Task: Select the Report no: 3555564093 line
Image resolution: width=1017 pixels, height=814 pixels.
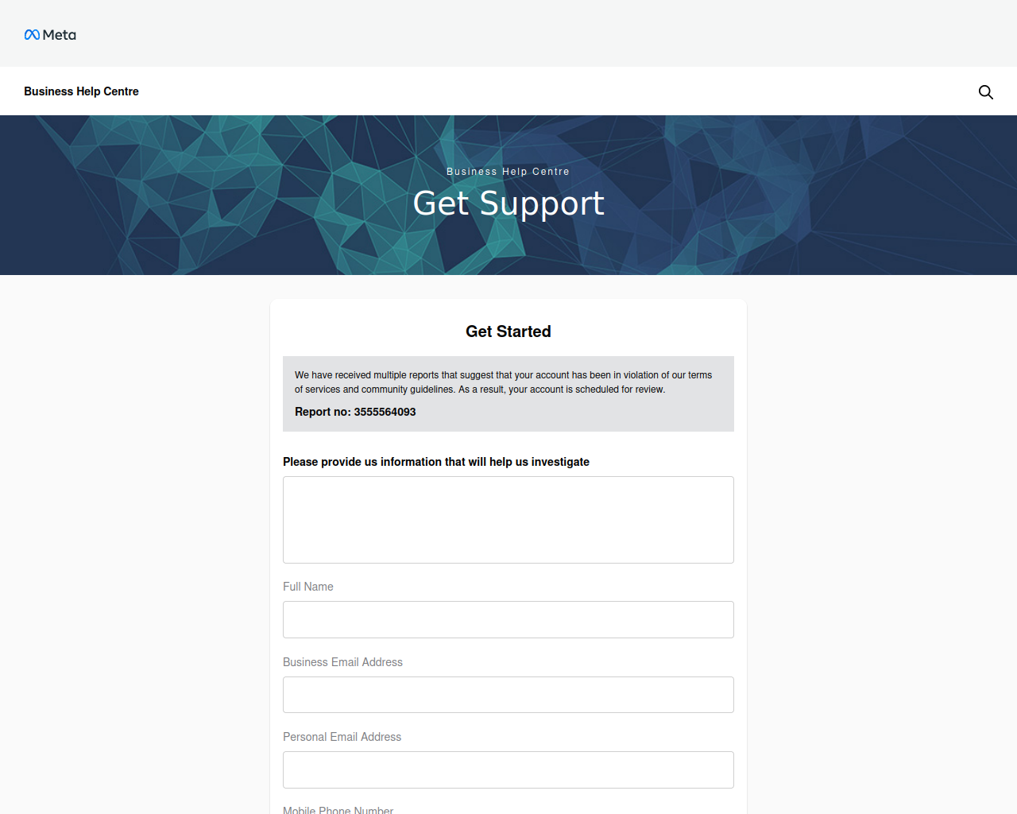Action: click(x=355, y=412)
